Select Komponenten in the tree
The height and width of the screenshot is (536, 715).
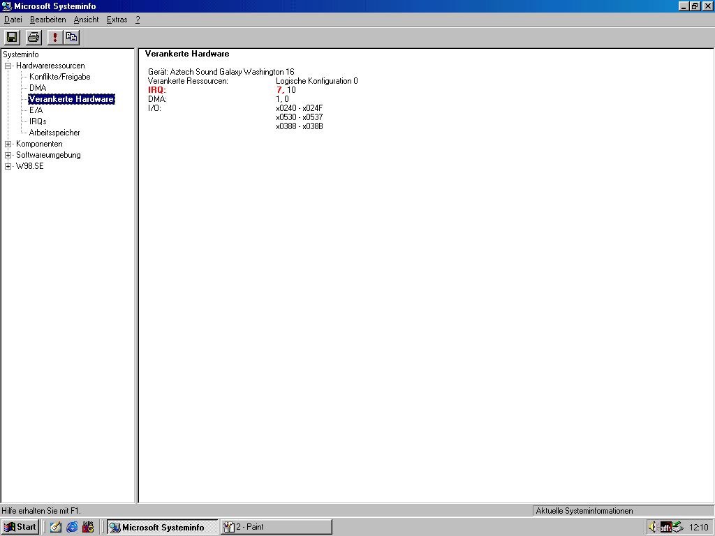[x=39, y=144]
